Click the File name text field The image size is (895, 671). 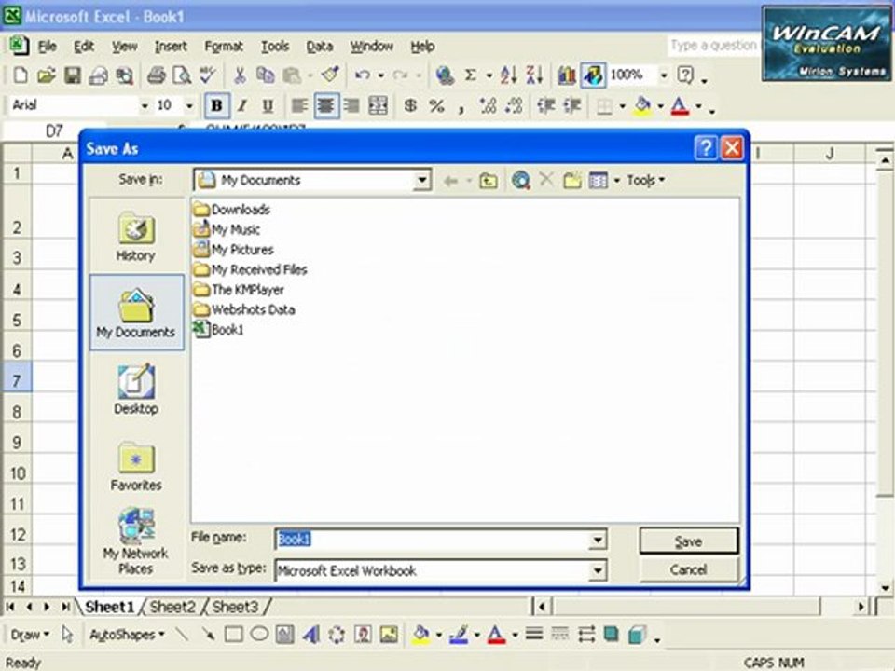tap(432, 540)
